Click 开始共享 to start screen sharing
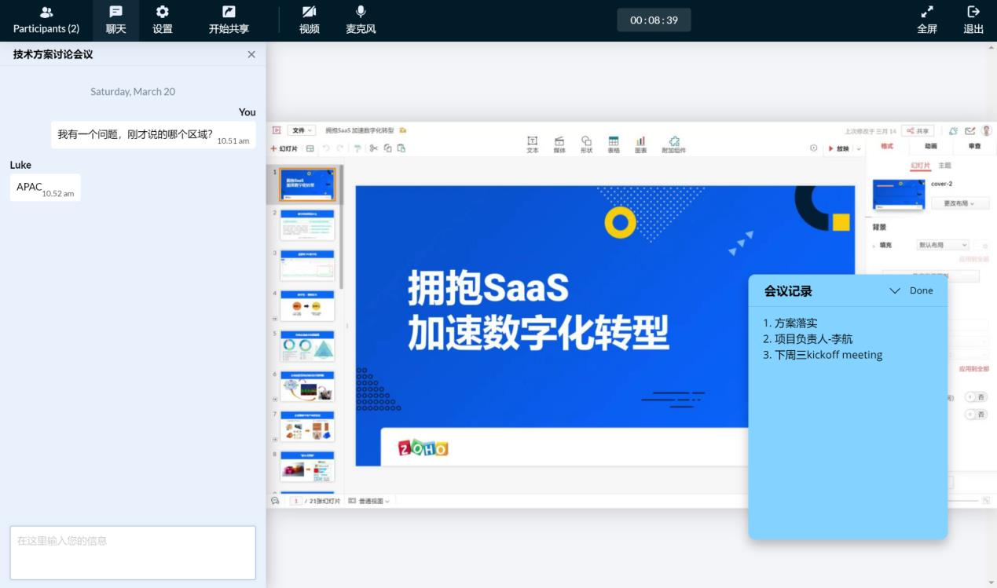The height and width of the screenshot is (588, 997). coord(229,20)
